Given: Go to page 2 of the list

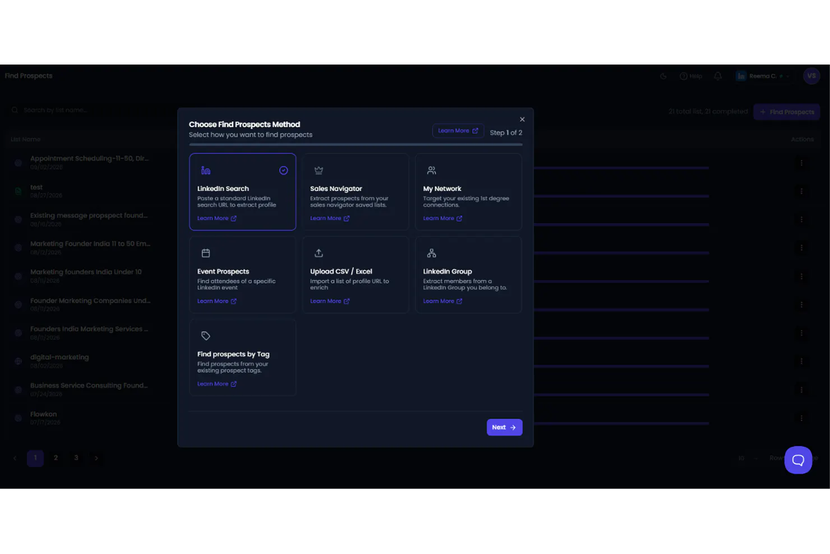Looking at the screenshot, I should click(56, 458).
